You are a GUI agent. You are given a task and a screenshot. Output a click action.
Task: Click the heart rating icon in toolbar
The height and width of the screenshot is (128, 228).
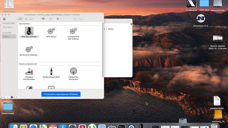point(43,19)
